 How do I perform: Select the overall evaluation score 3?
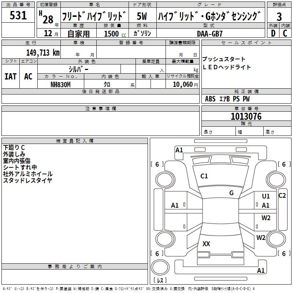[279, 16]
